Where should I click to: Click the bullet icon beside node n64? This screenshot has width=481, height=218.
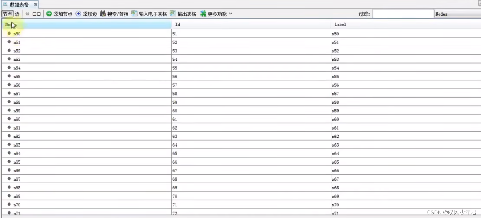coord(9,153)
